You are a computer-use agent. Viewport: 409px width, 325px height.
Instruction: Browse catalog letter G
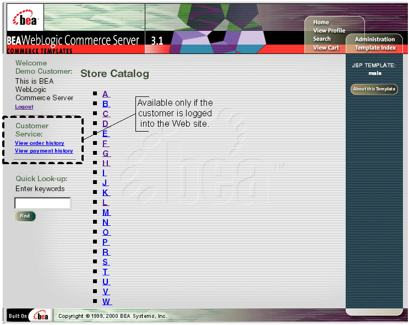[106, 154]
